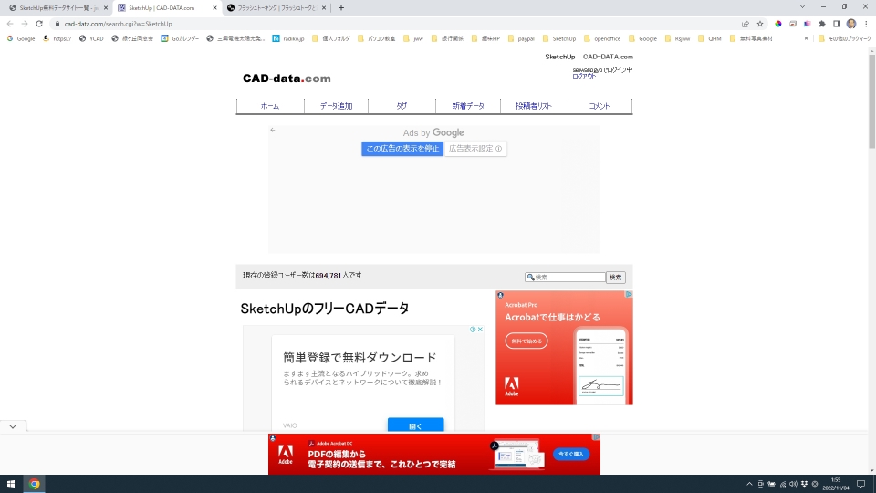
Task: Open the Google bookmark
Action: coord(21,38)
